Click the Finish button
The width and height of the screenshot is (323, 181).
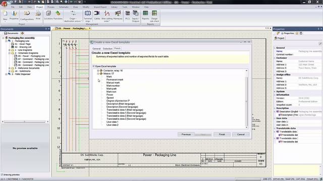(x=222, y=134)
